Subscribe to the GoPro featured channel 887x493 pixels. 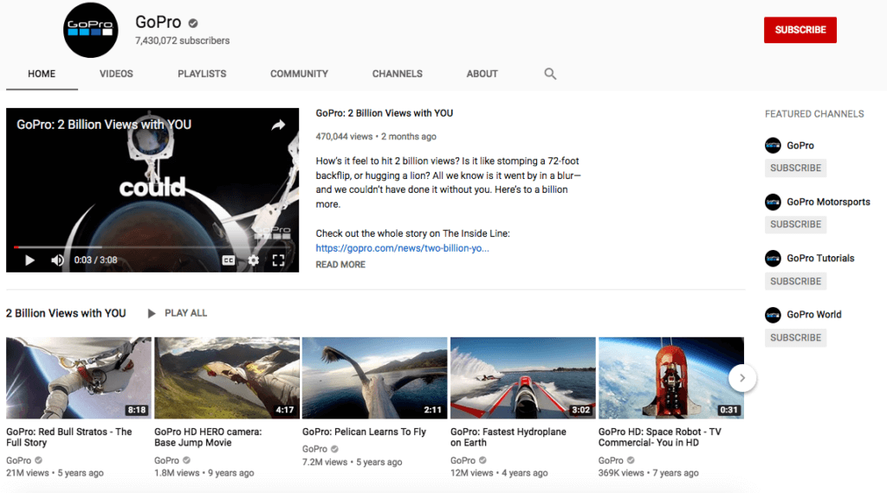point(795,169)
